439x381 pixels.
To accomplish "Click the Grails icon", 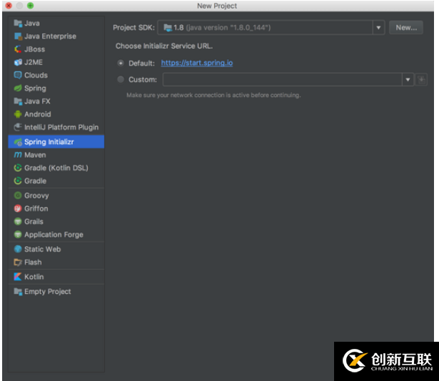I will pos(18,221).
